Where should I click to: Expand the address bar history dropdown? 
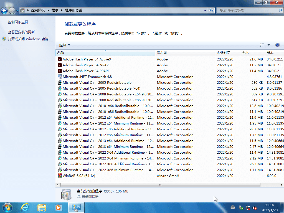(x=205, y=10)
